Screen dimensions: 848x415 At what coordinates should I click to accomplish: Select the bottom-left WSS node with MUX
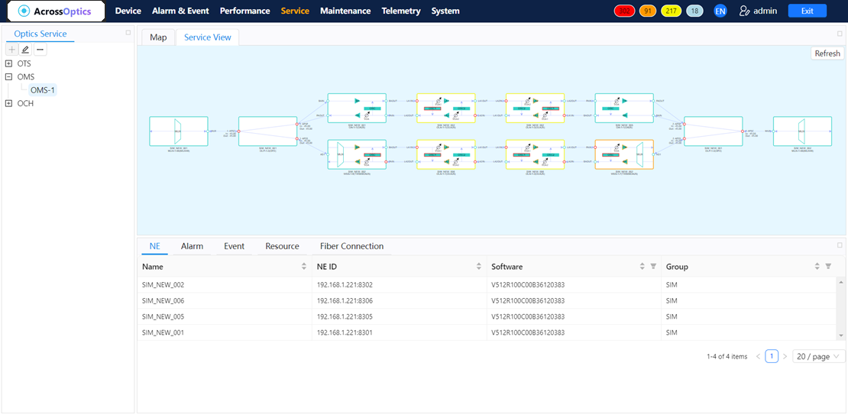tap(357, 154)
